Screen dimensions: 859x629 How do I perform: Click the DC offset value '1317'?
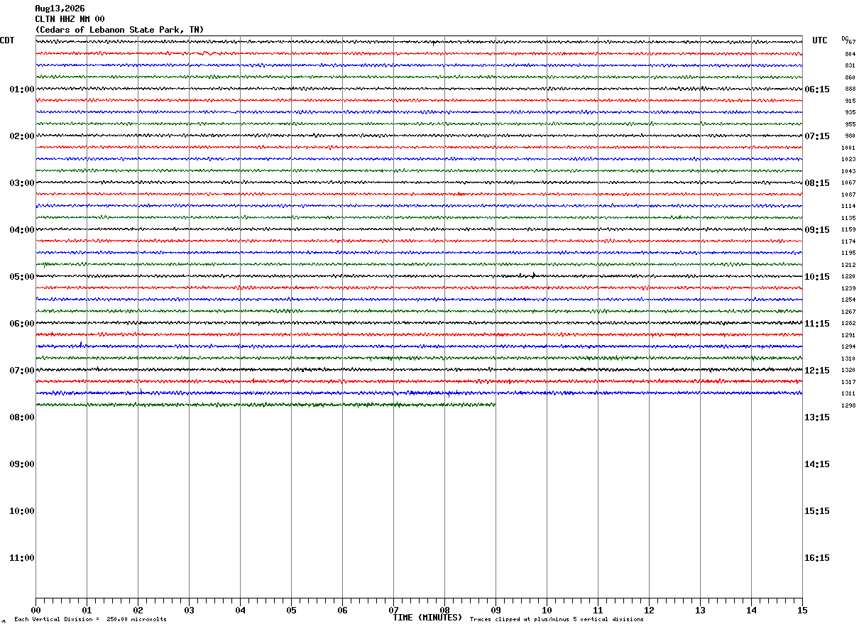click(x=848, y=382)
